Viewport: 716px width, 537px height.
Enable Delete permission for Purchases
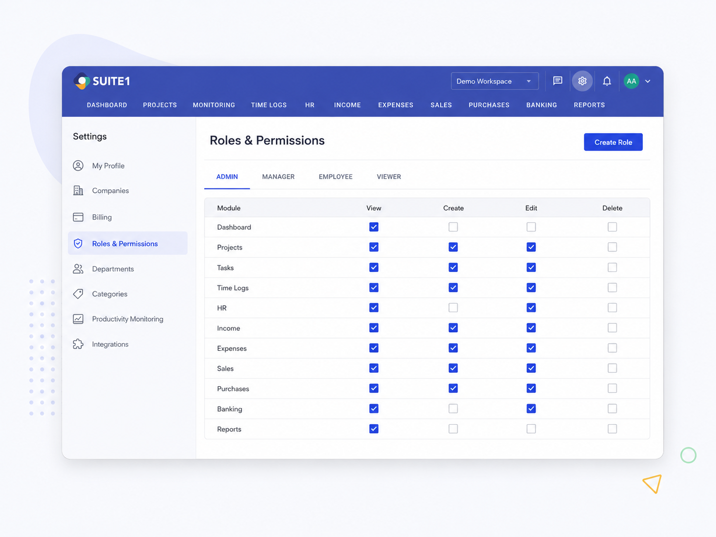(612, 388)
